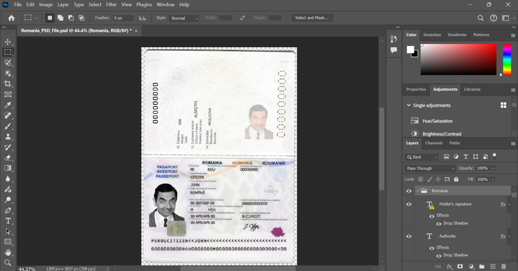Open the marquee tool preset picker arrow

36,18
